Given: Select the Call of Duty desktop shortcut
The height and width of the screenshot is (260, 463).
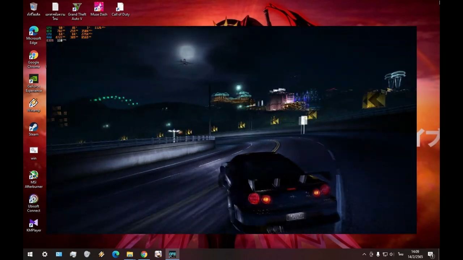Looking at the screenshot, I should tap(120, 8).
